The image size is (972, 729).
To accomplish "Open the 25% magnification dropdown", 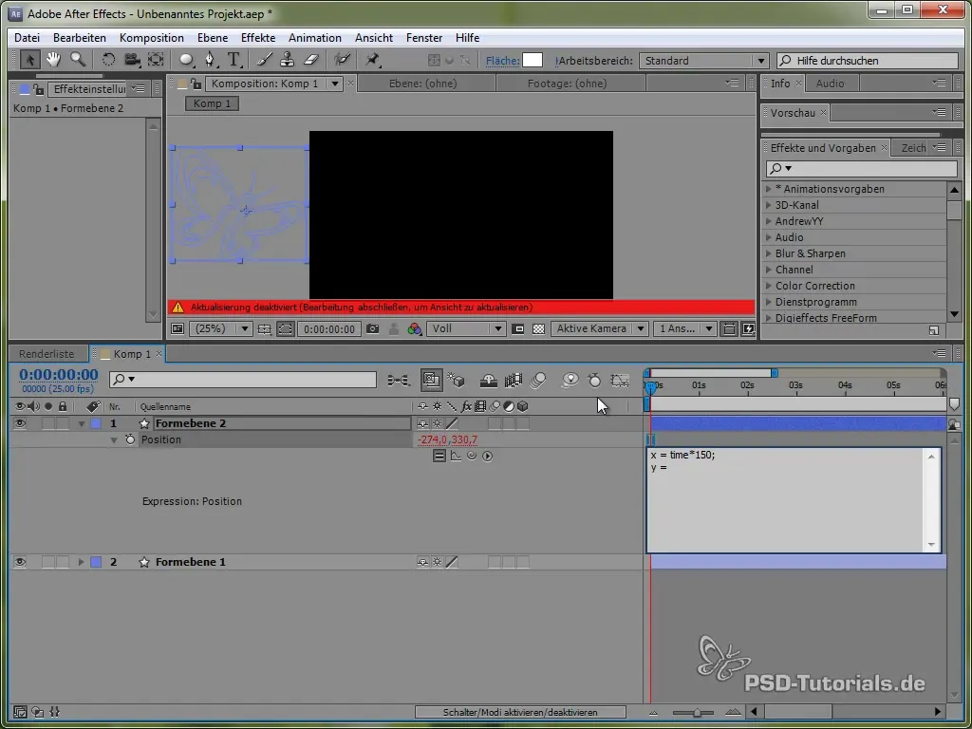I will click(220, 328).
